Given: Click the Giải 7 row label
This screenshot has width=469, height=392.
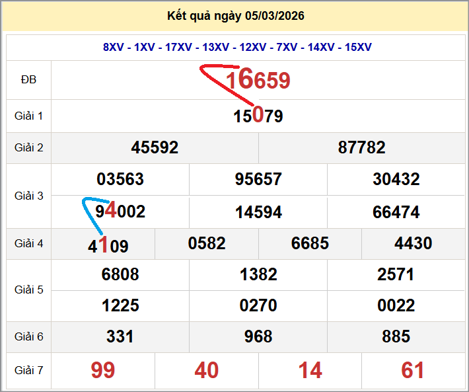Looking at the screenshot, I should click(x=28, y=370).
